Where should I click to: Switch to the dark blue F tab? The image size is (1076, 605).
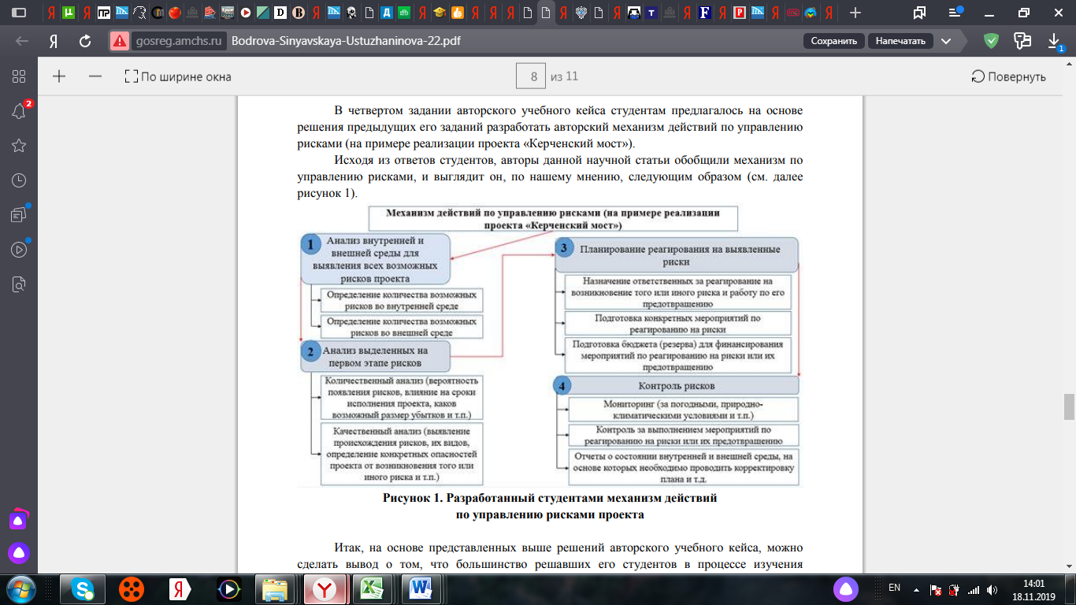(705, 13)
